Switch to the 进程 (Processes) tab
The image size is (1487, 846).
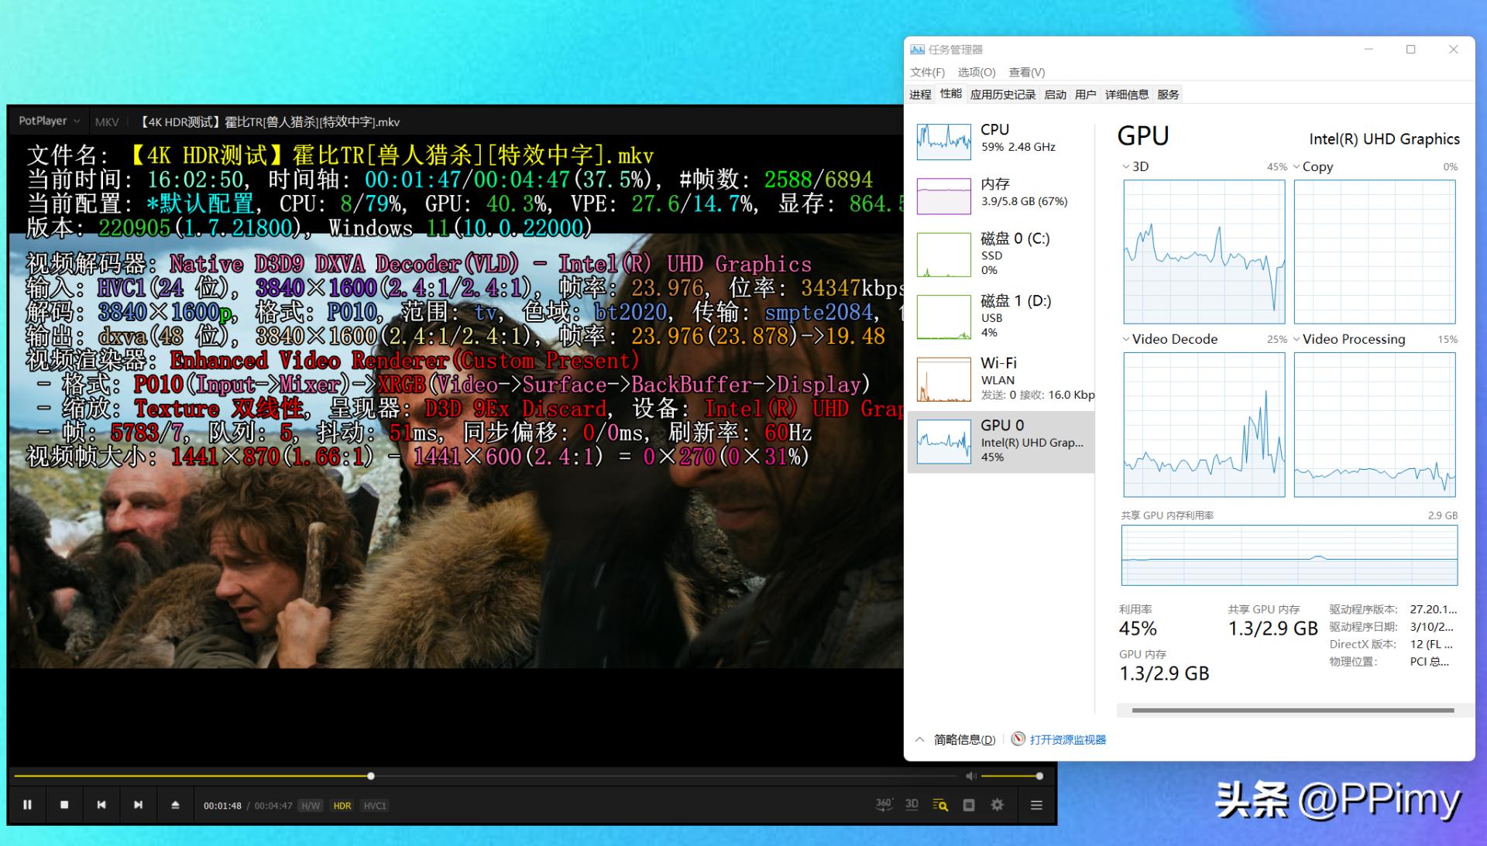[920, 94]
